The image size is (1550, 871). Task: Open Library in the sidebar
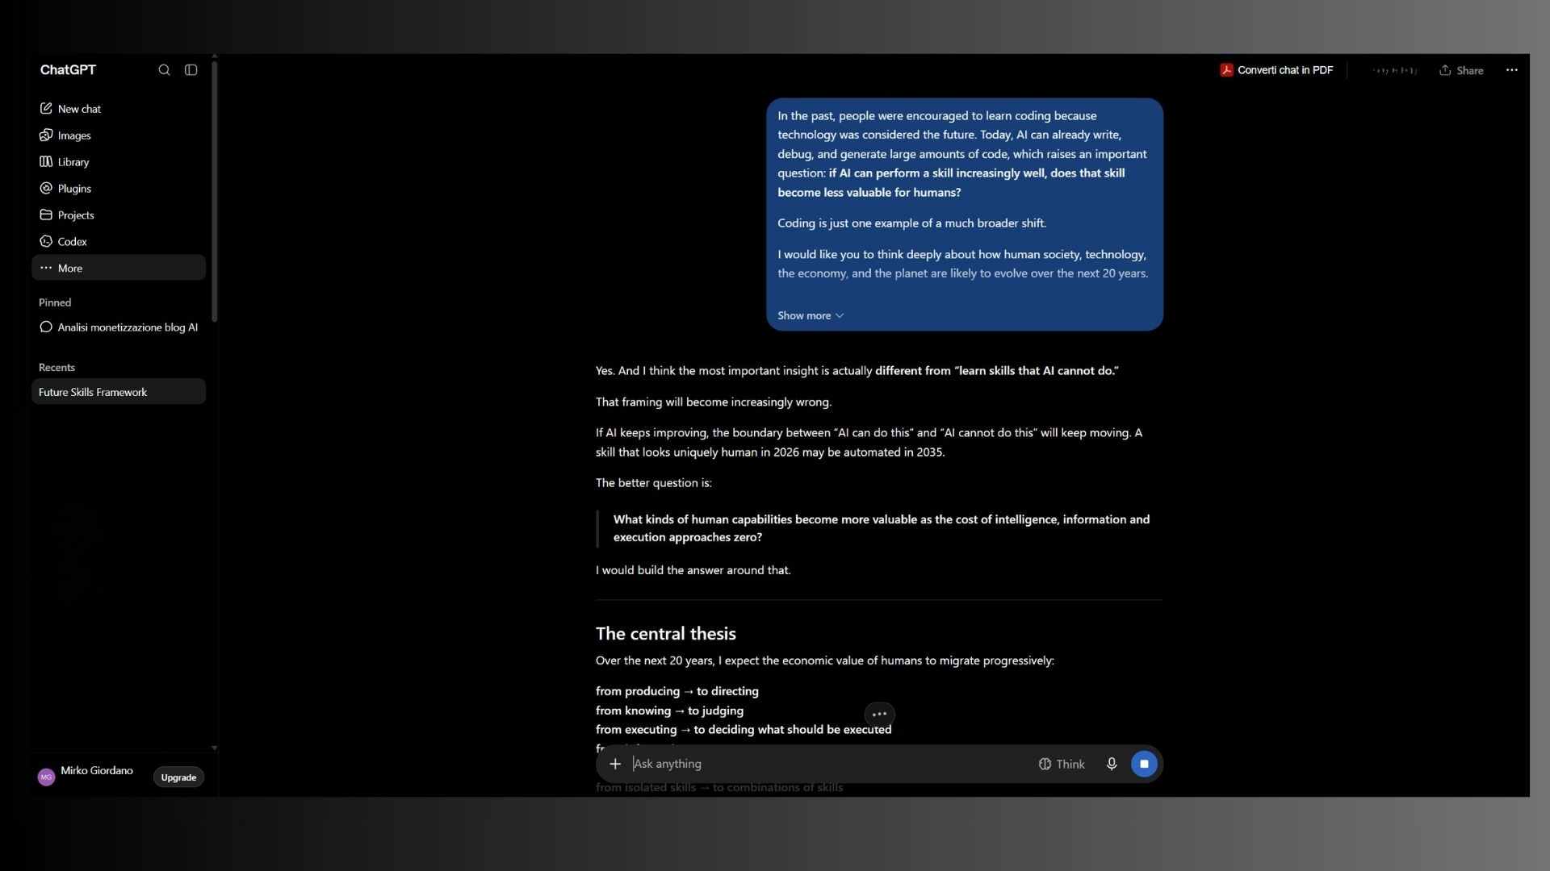(119, 162)
